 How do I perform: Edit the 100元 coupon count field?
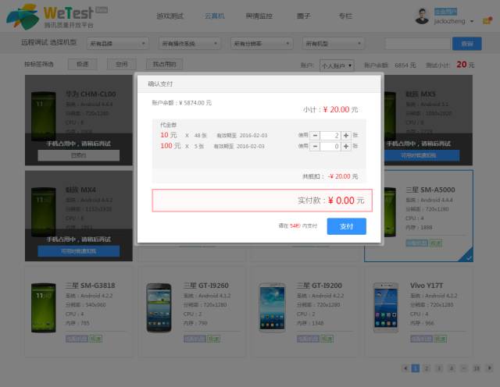click(330, 147)
